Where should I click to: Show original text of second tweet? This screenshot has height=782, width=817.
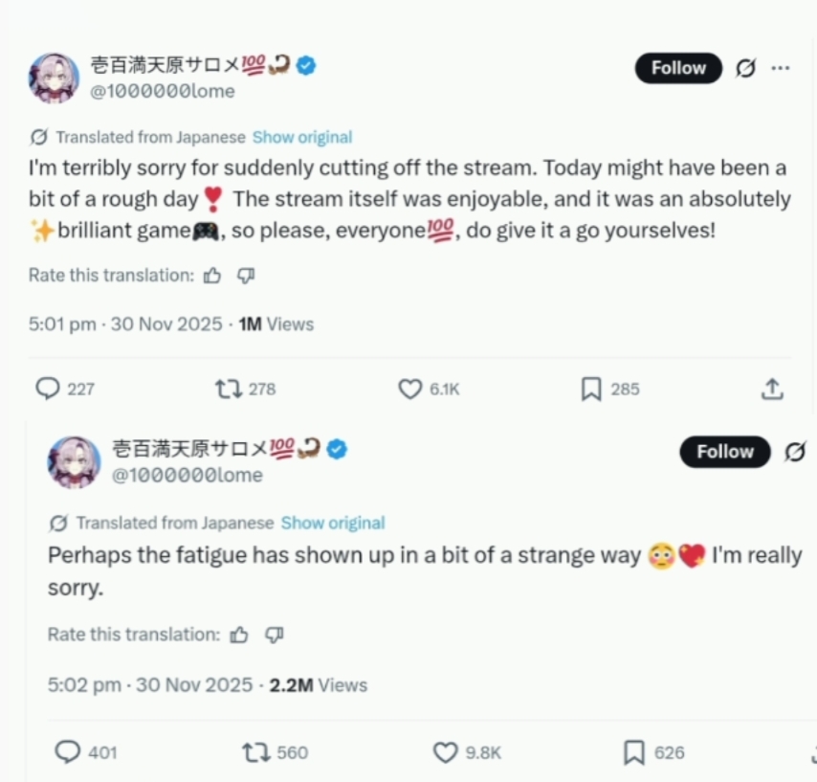click(x=333, y=523)
